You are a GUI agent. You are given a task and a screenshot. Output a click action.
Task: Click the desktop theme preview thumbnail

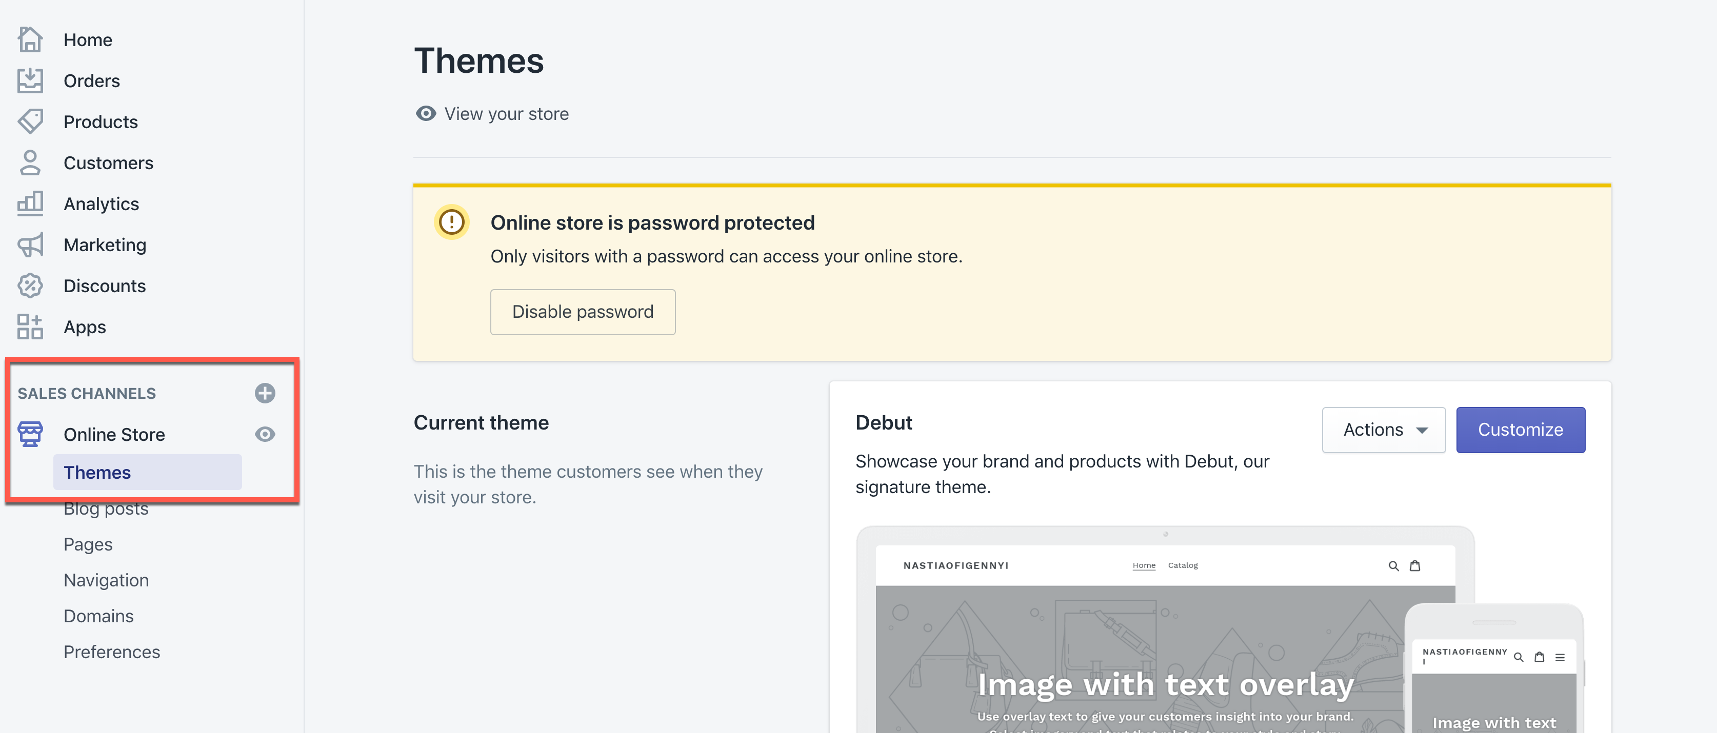click(1165, 629)
